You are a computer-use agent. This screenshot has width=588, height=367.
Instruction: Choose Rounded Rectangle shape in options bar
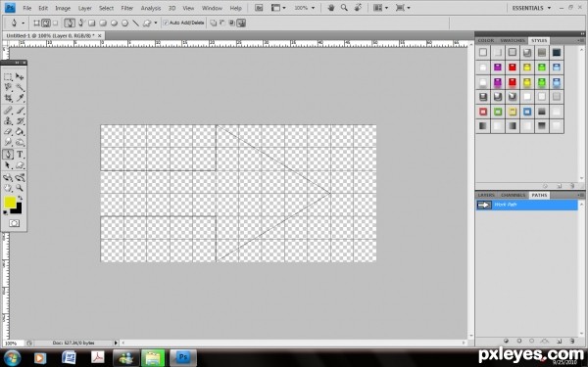(x=103, y=23)
